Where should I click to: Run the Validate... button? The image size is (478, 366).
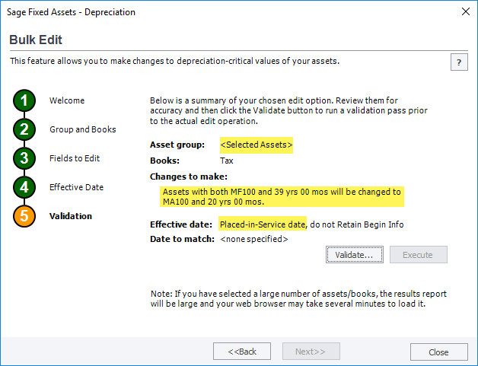[x=354, y=254]
